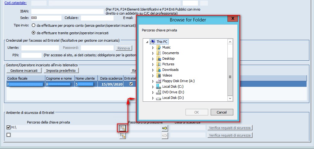Click the folder tree scroll up arrow
The height and width of the screenshot is (149, 314).
pos(230,42)
